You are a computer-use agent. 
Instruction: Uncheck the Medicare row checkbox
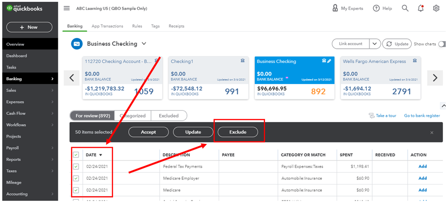[x=76, y=190]
